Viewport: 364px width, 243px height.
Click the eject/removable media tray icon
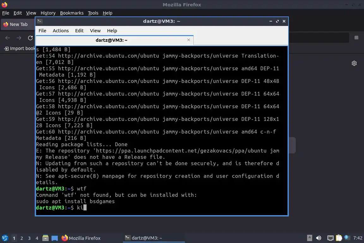tap(309, 238)
